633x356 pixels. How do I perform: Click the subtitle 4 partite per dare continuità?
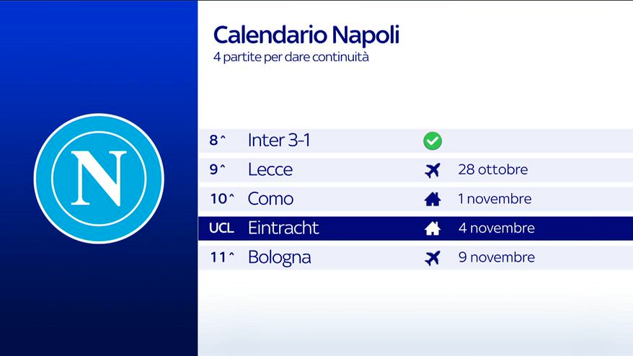[291, 57]
